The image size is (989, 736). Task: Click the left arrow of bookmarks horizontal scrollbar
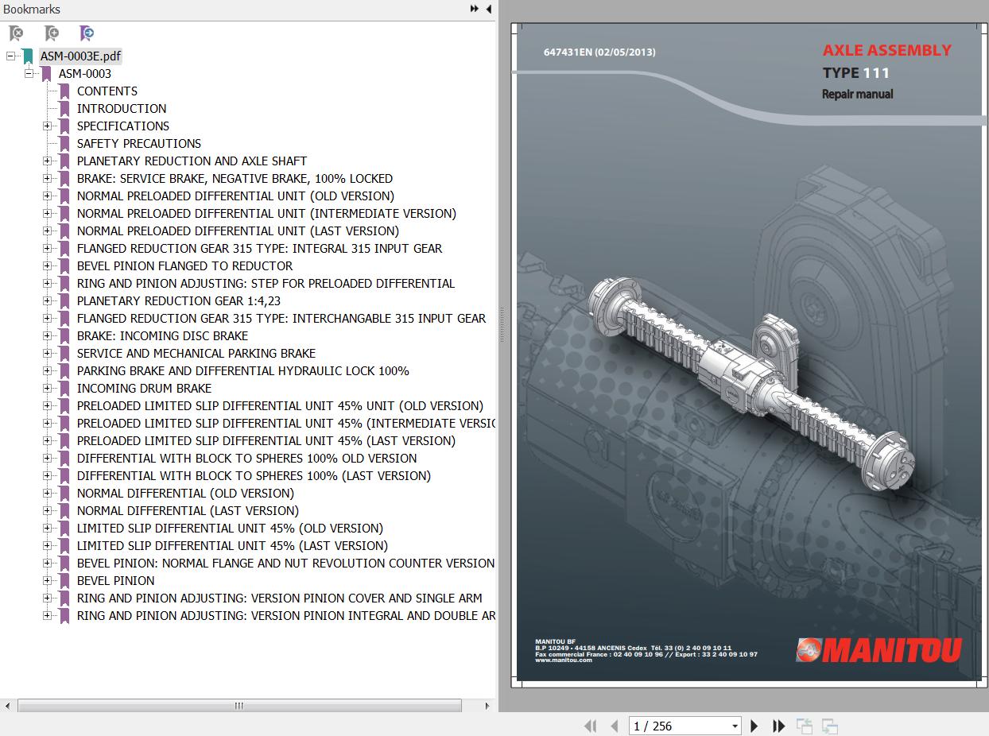click(x=8, y=706)
